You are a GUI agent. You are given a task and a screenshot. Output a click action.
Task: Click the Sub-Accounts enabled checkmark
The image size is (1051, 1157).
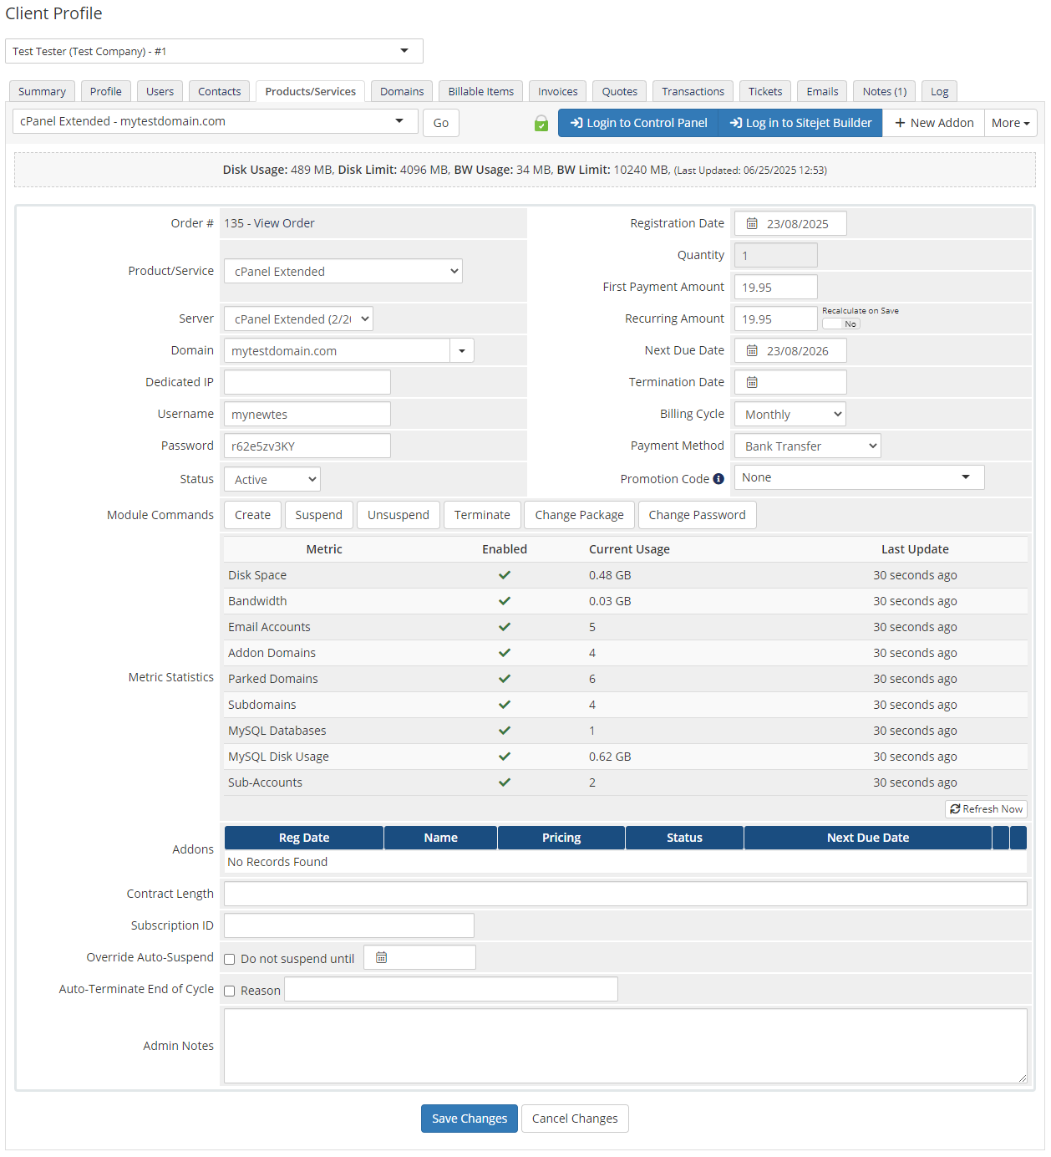pos(505,782)
